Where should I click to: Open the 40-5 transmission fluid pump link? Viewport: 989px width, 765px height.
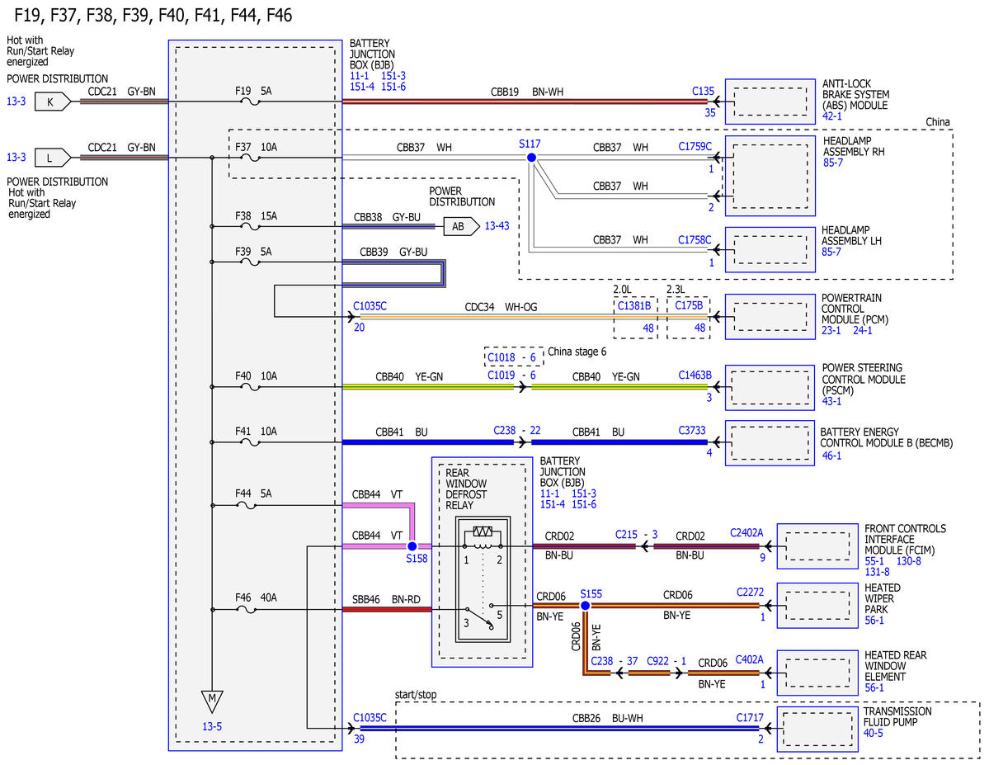(x=873, y=733)
